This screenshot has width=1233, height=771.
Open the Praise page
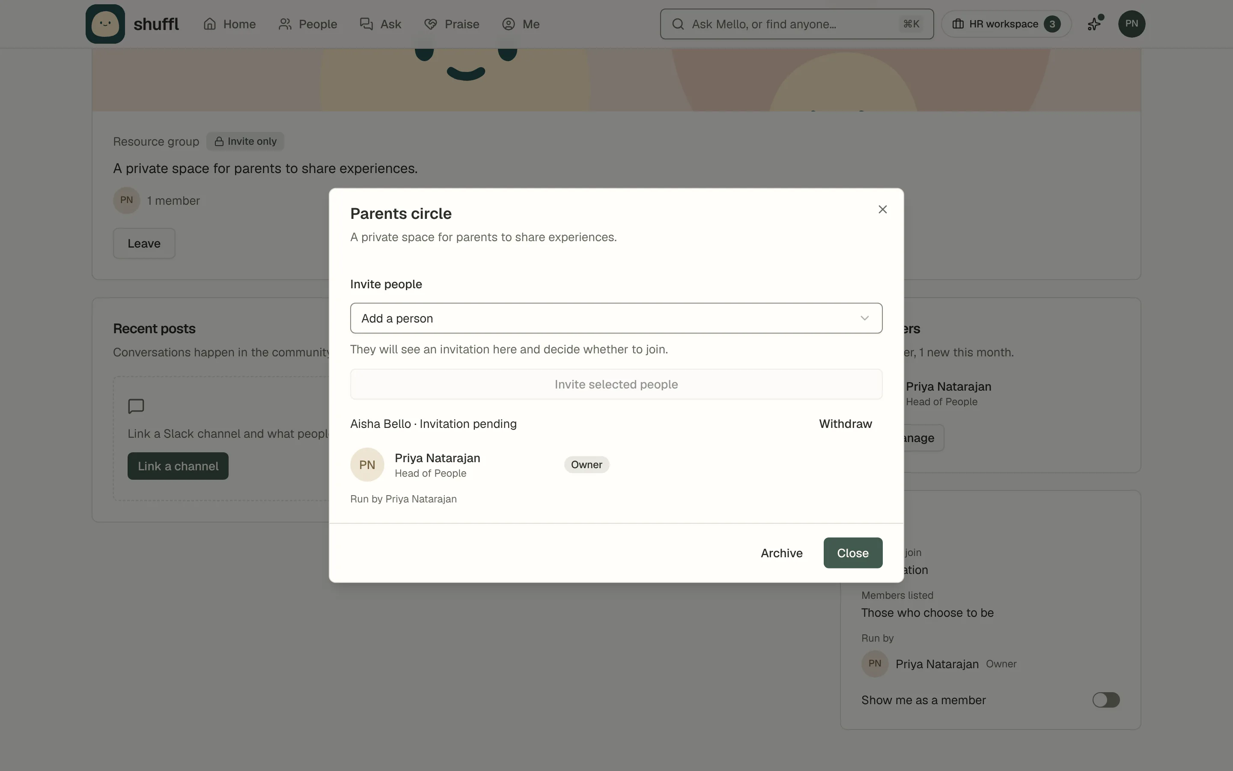[452, 24]
